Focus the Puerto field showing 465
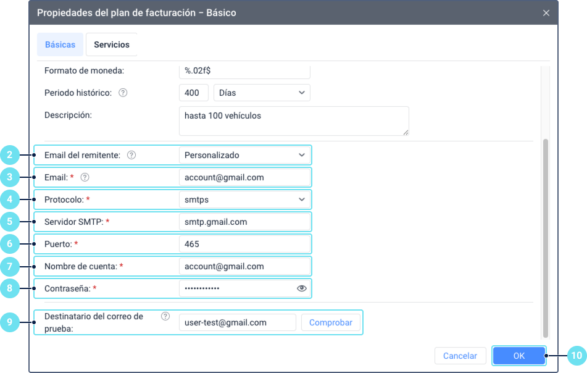This screenshot has height=373, width=587. click(x=244, y=244)
